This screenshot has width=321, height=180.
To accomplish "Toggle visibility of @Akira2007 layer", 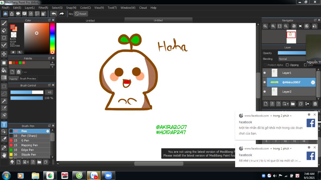I will click(x=265, y=82).
